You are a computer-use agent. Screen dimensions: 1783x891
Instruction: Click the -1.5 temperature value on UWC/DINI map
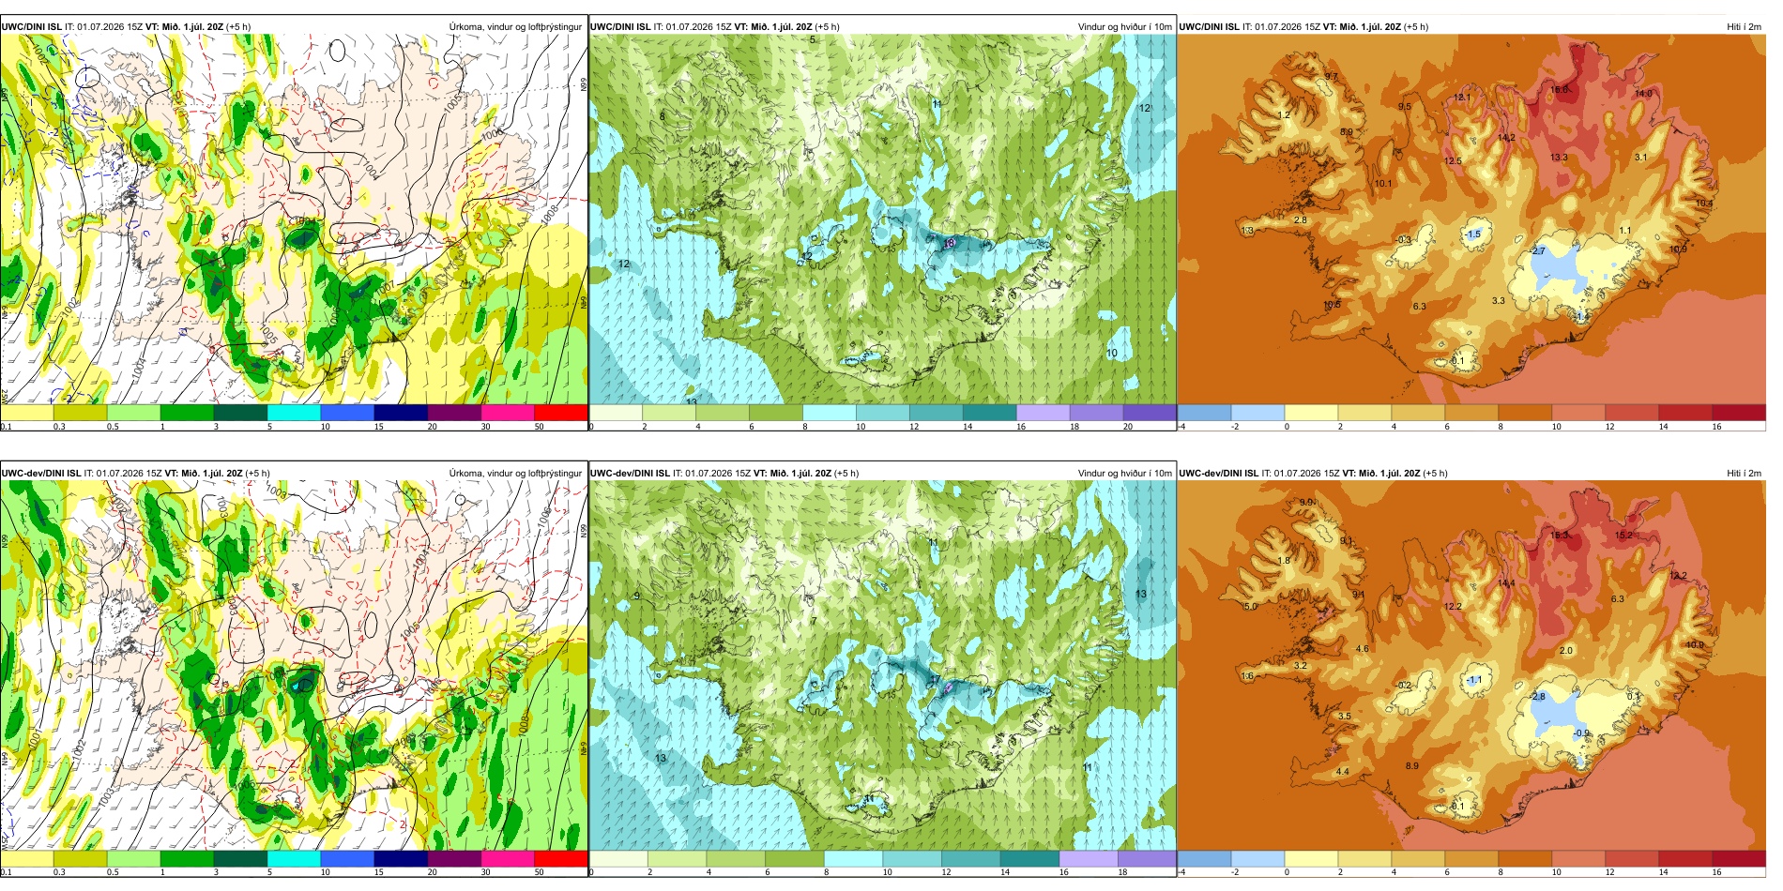coord(1473,234)
